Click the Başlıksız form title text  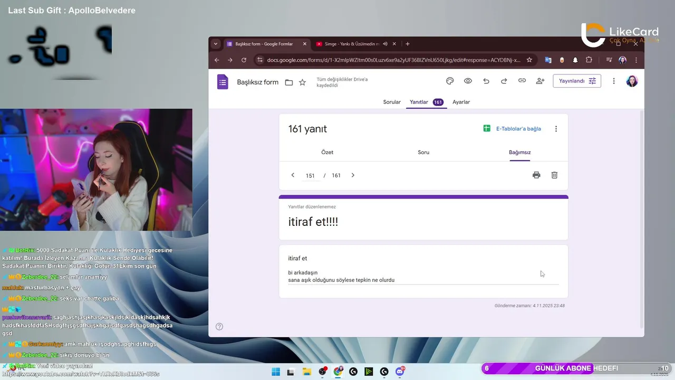pyautogui.click(x=257, y=82)
